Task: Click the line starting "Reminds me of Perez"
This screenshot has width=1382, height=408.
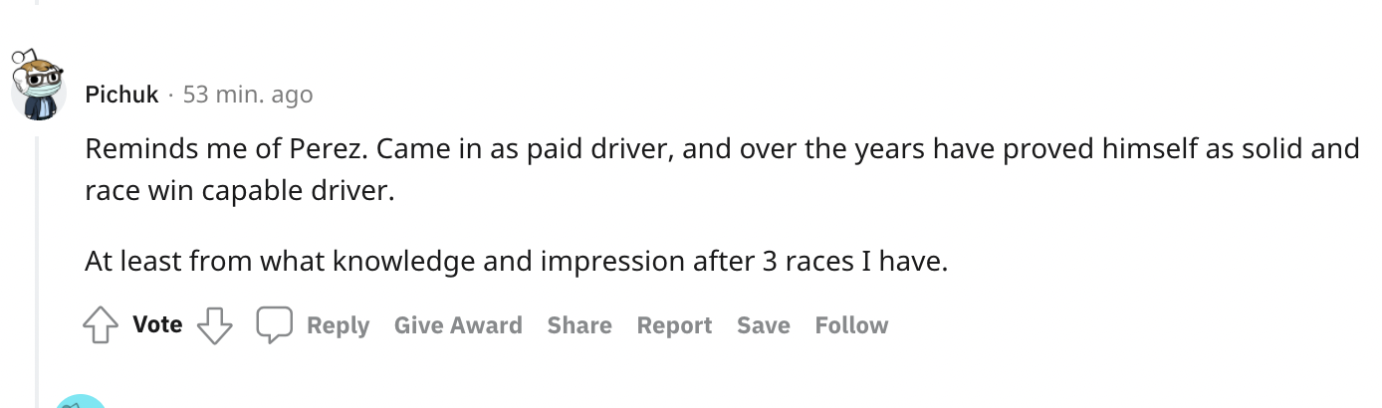Action: click(721, 149)
